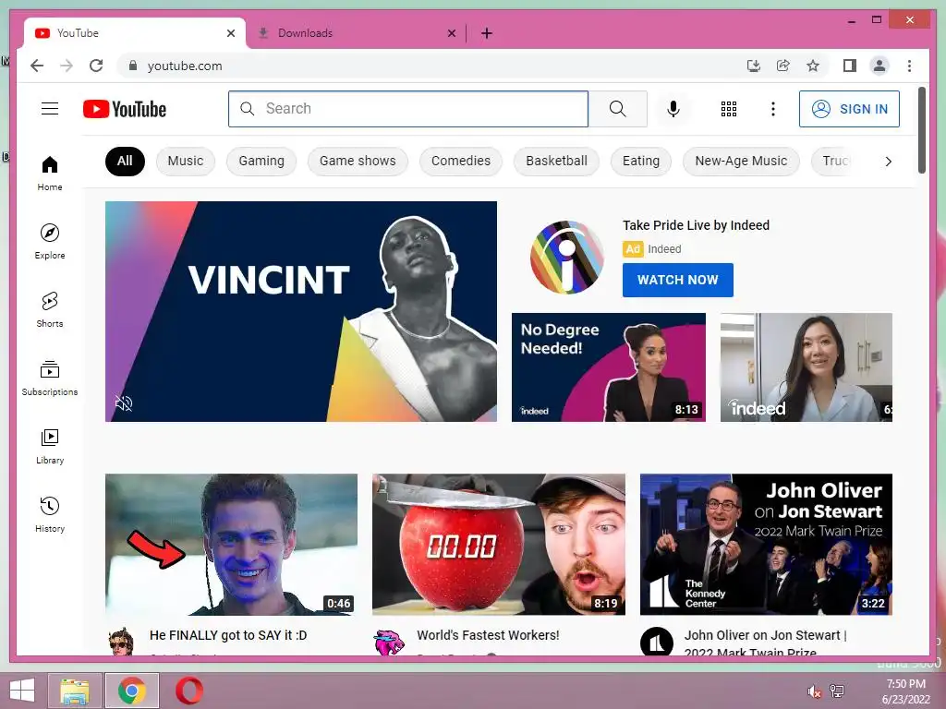Click the page vertical scrollbar
This screenshot has width=946, height=709.
click(x=922, y=130)
